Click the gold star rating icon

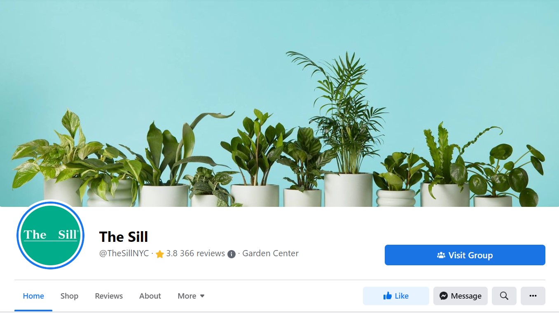click(160, 254)
